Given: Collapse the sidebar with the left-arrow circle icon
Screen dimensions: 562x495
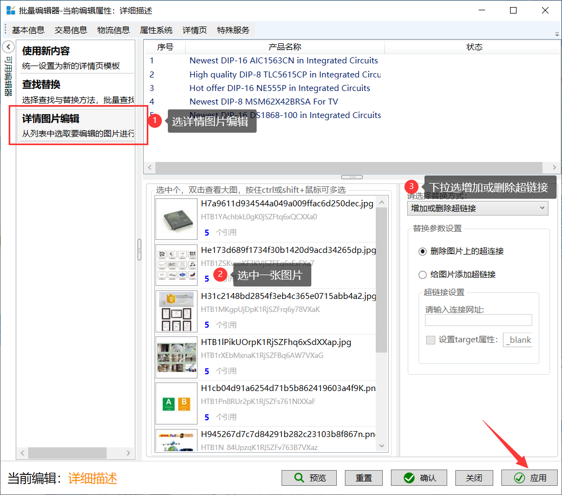Looking at the screenshot, I should pos(8,47).
